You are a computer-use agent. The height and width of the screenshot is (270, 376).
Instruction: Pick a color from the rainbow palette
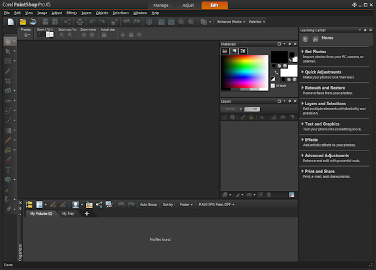click(244, 72)
